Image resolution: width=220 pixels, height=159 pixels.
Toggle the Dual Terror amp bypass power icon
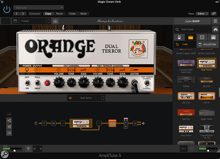tap(70, 98)
